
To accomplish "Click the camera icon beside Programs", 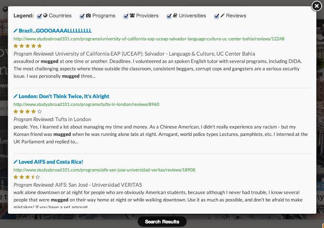I will click(x=88, y=16).
